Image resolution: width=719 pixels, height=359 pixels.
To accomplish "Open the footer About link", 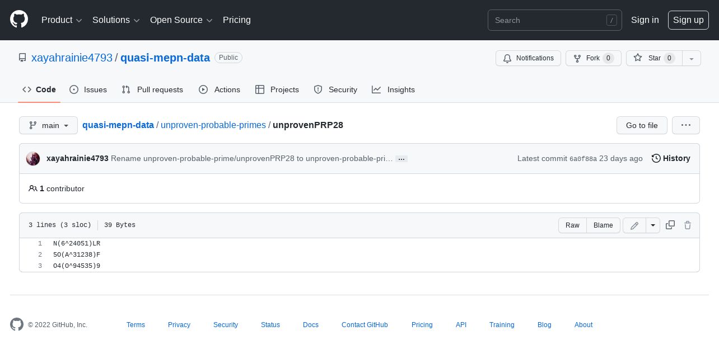I will pos(583,325).
